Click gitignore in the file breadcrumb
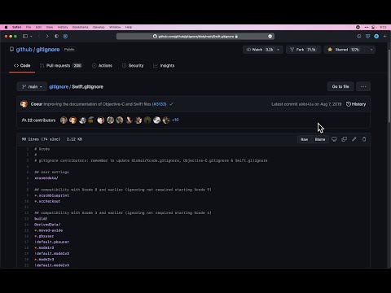Screen dimensions: 391x293 point(59,86)
